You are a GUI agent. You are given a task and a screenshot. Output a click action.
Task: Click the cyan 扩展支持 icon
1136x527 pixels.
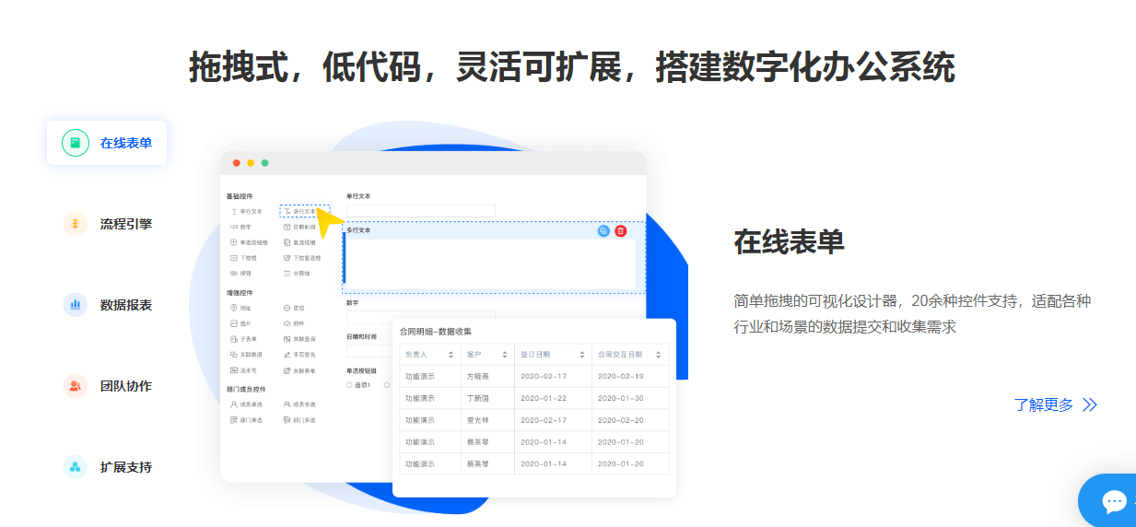point(76,467)
